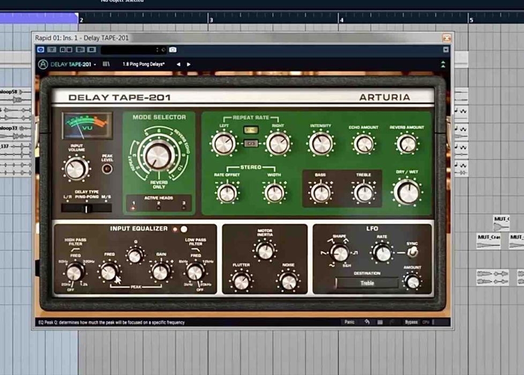Click the 1.8 Ping Pong Delays preset name
This screenshot has width=524, height=375.
pos(144,64)
